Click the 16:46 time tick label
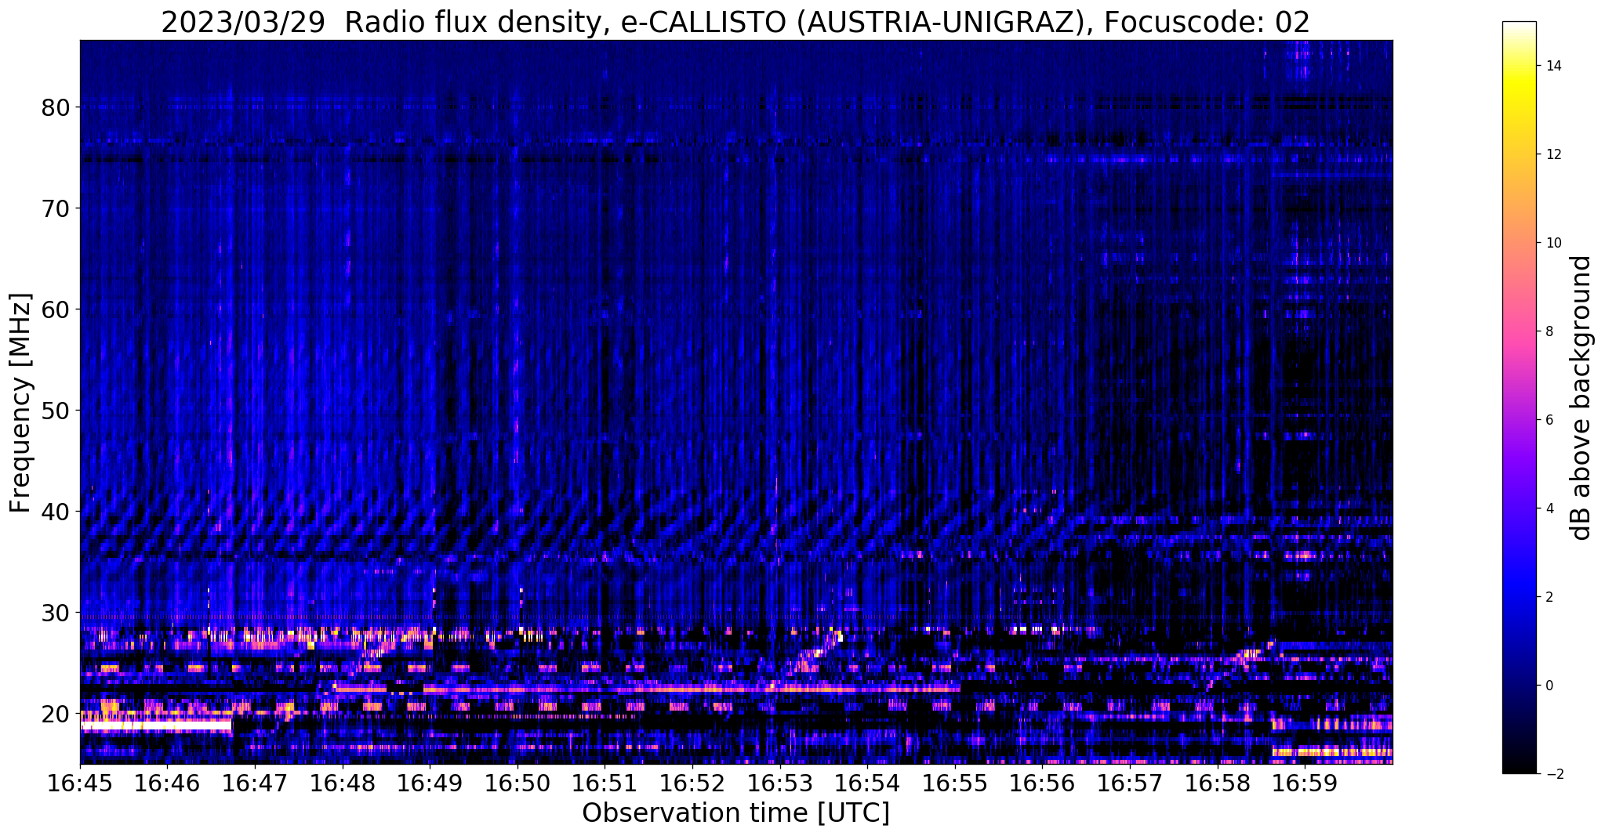The width and height of the screenshot is (1605, 836). [167, 784]
